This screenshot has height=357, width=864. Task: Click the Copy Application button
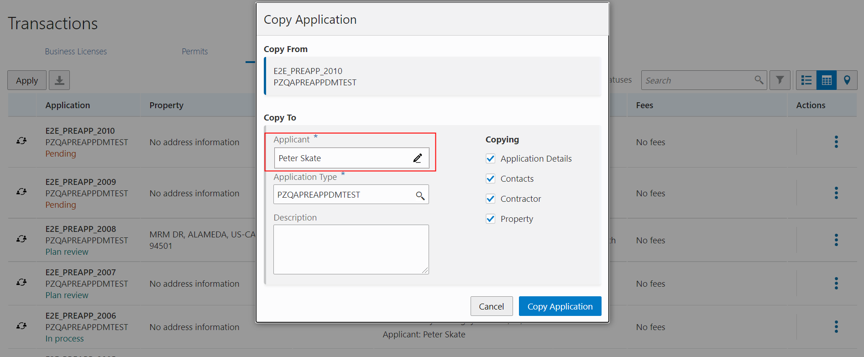click(x=560, y=306)
